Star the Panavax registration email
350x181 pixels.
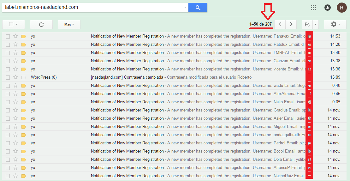click(x=15, y=36)
